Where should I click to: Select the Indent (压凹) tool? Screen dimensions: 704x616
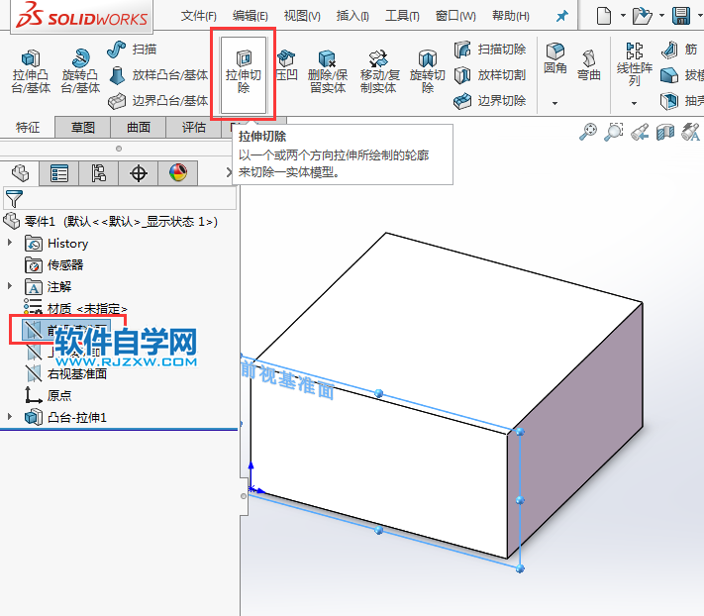click(286, 65)
